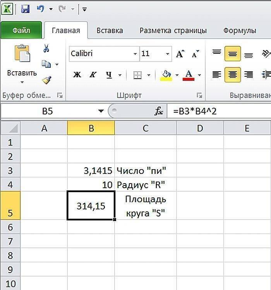
Task: Open the font color dropdown arrow
Action: click(199, 75)
